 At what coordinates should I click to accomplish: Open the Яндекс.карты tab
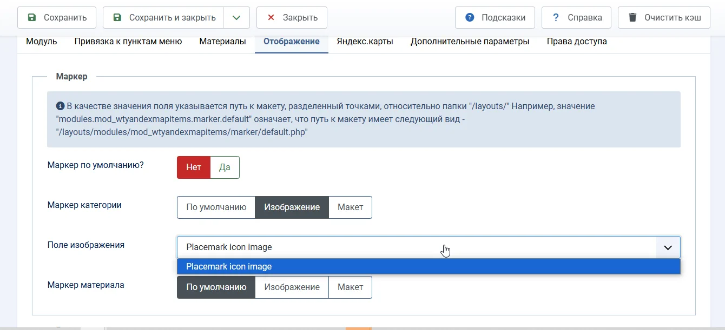(x=365, y=42)
